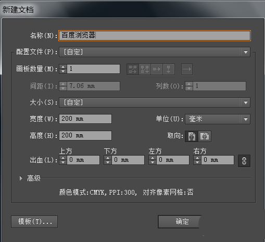Open the 大小 size dropdown
This screenshot has height=242, width=265.
(155, 103)
